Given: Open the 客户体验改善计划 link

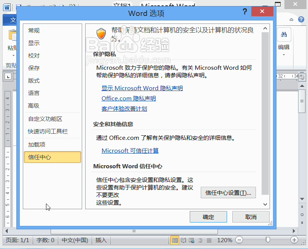Looking at the screenshot, I should (x=124, y=109).
